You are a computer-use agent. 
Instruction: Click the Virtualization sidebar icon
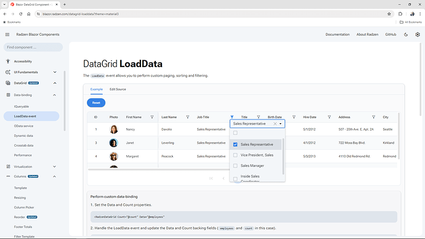[x=8, y=166]
